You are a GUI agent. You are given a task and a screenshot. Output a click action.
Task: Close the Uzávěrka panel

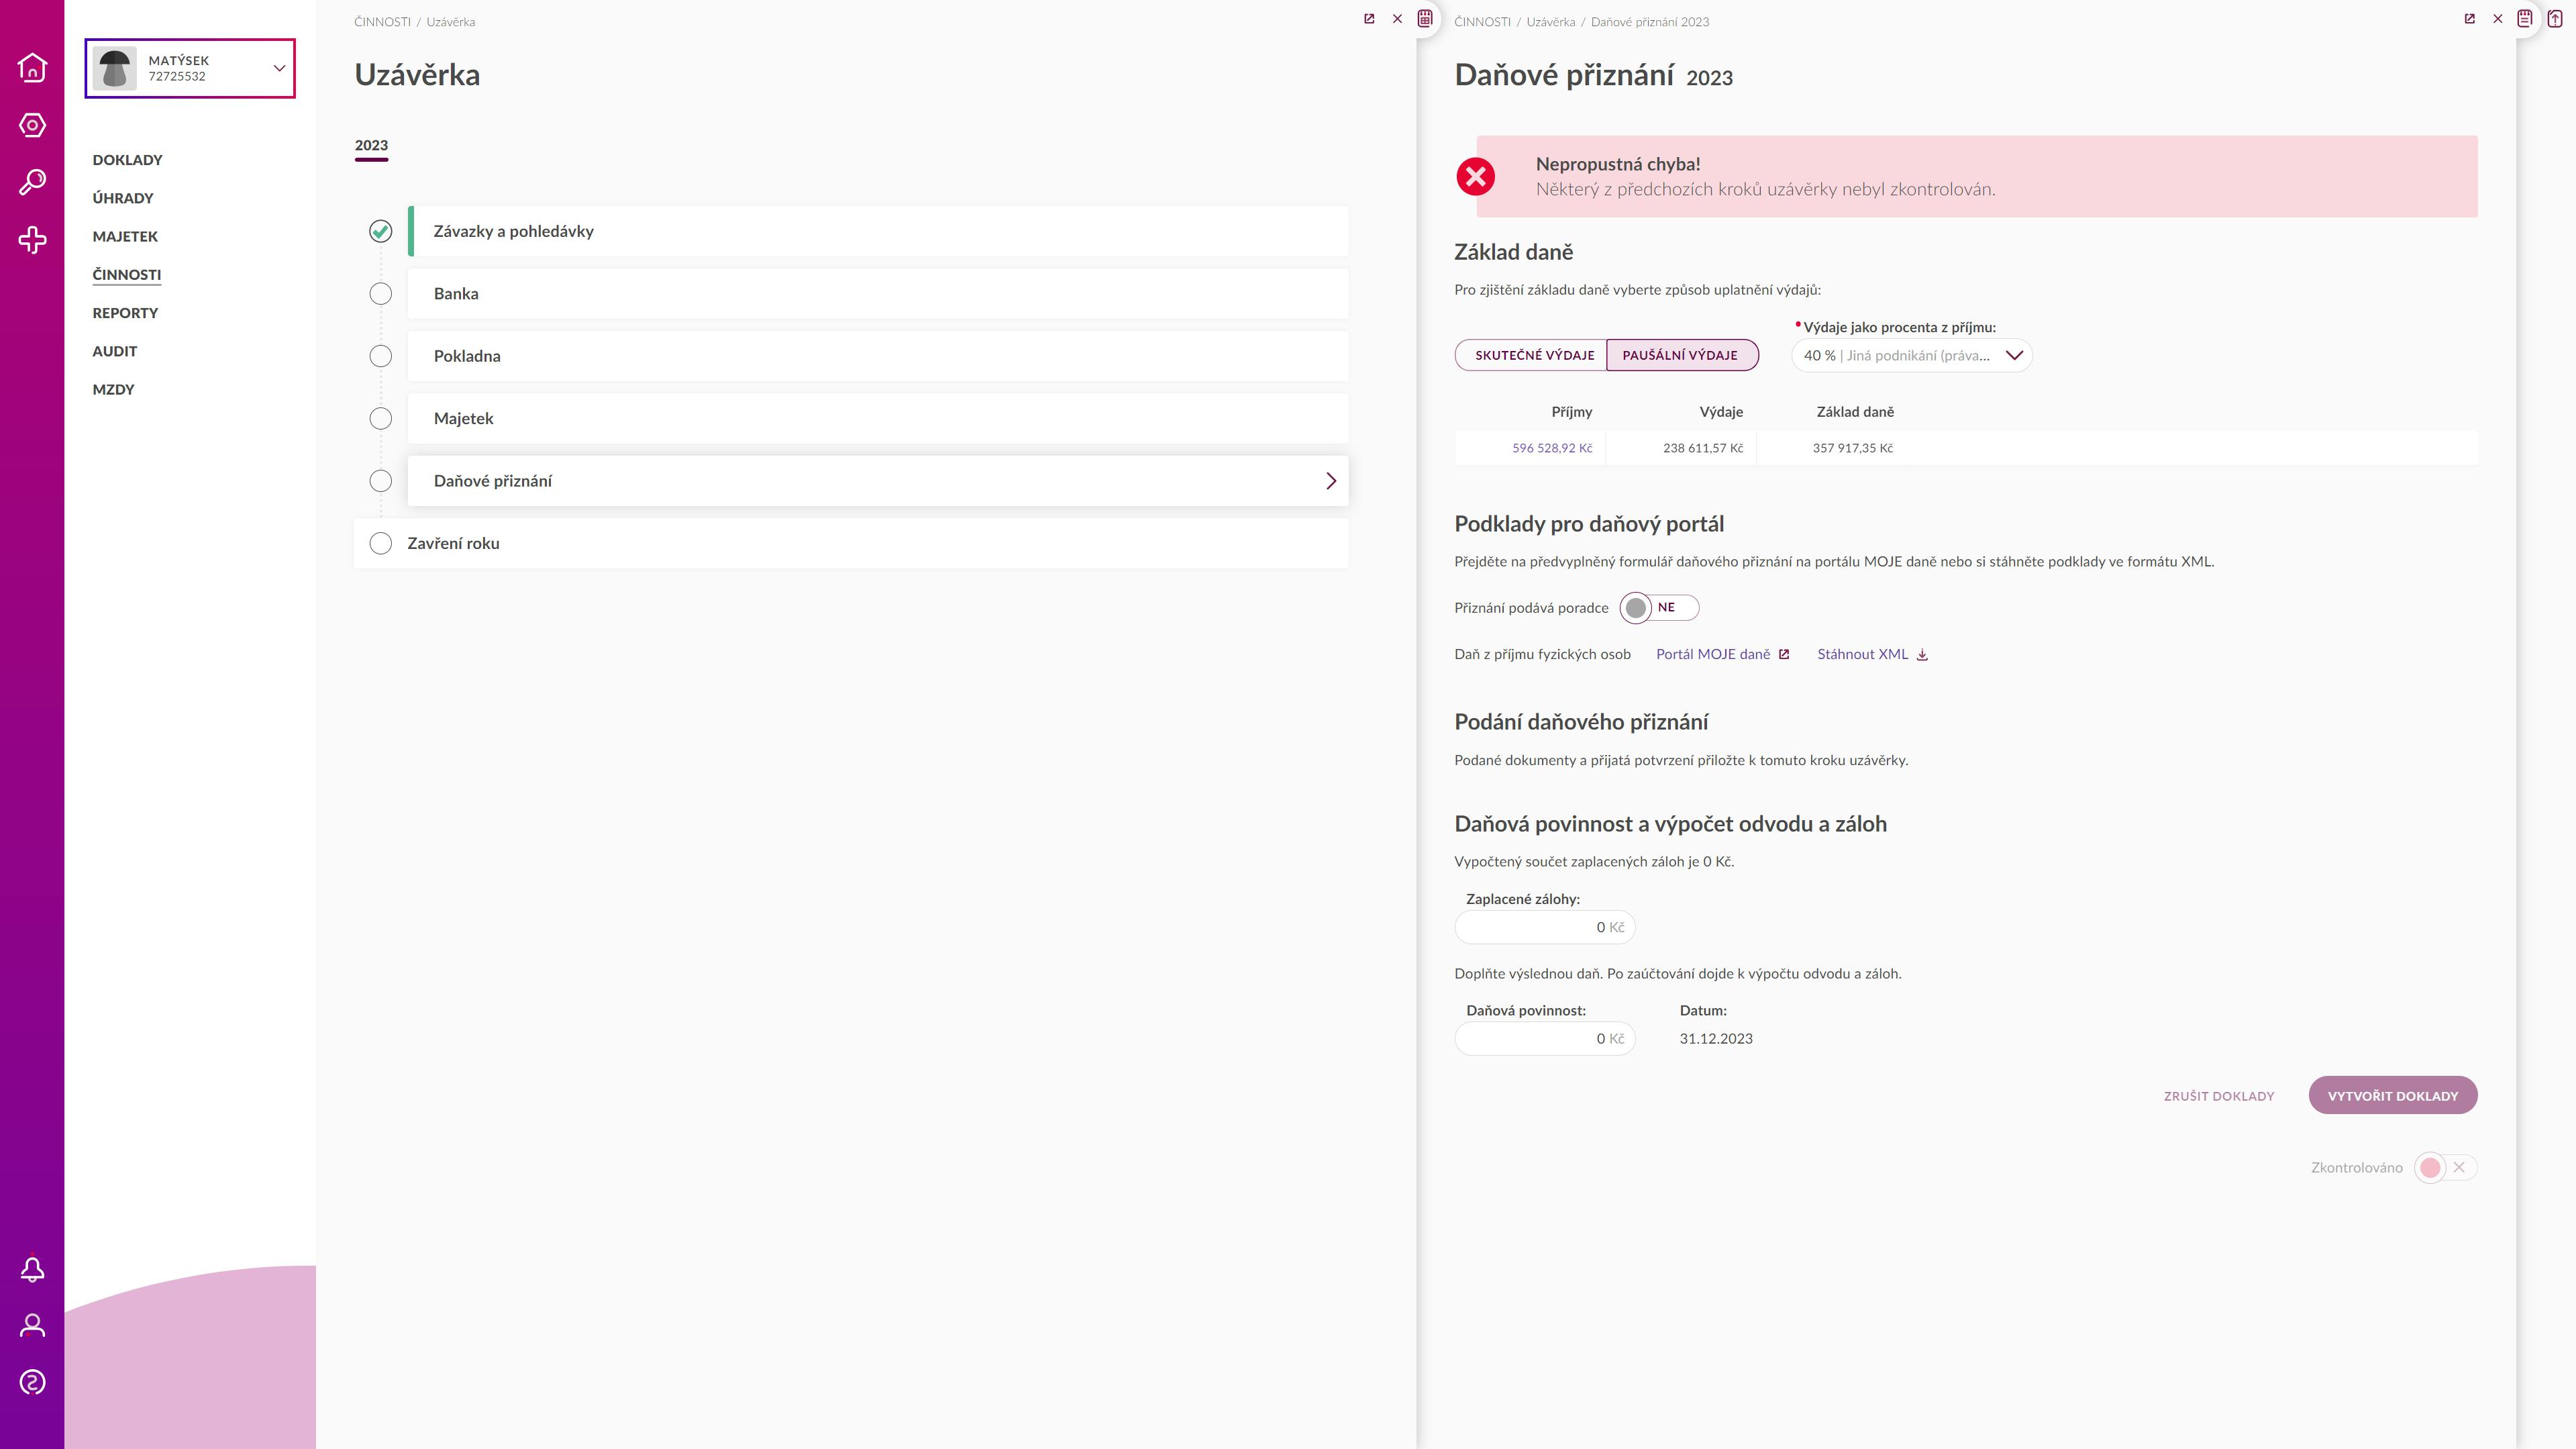tap(1397, 19)
